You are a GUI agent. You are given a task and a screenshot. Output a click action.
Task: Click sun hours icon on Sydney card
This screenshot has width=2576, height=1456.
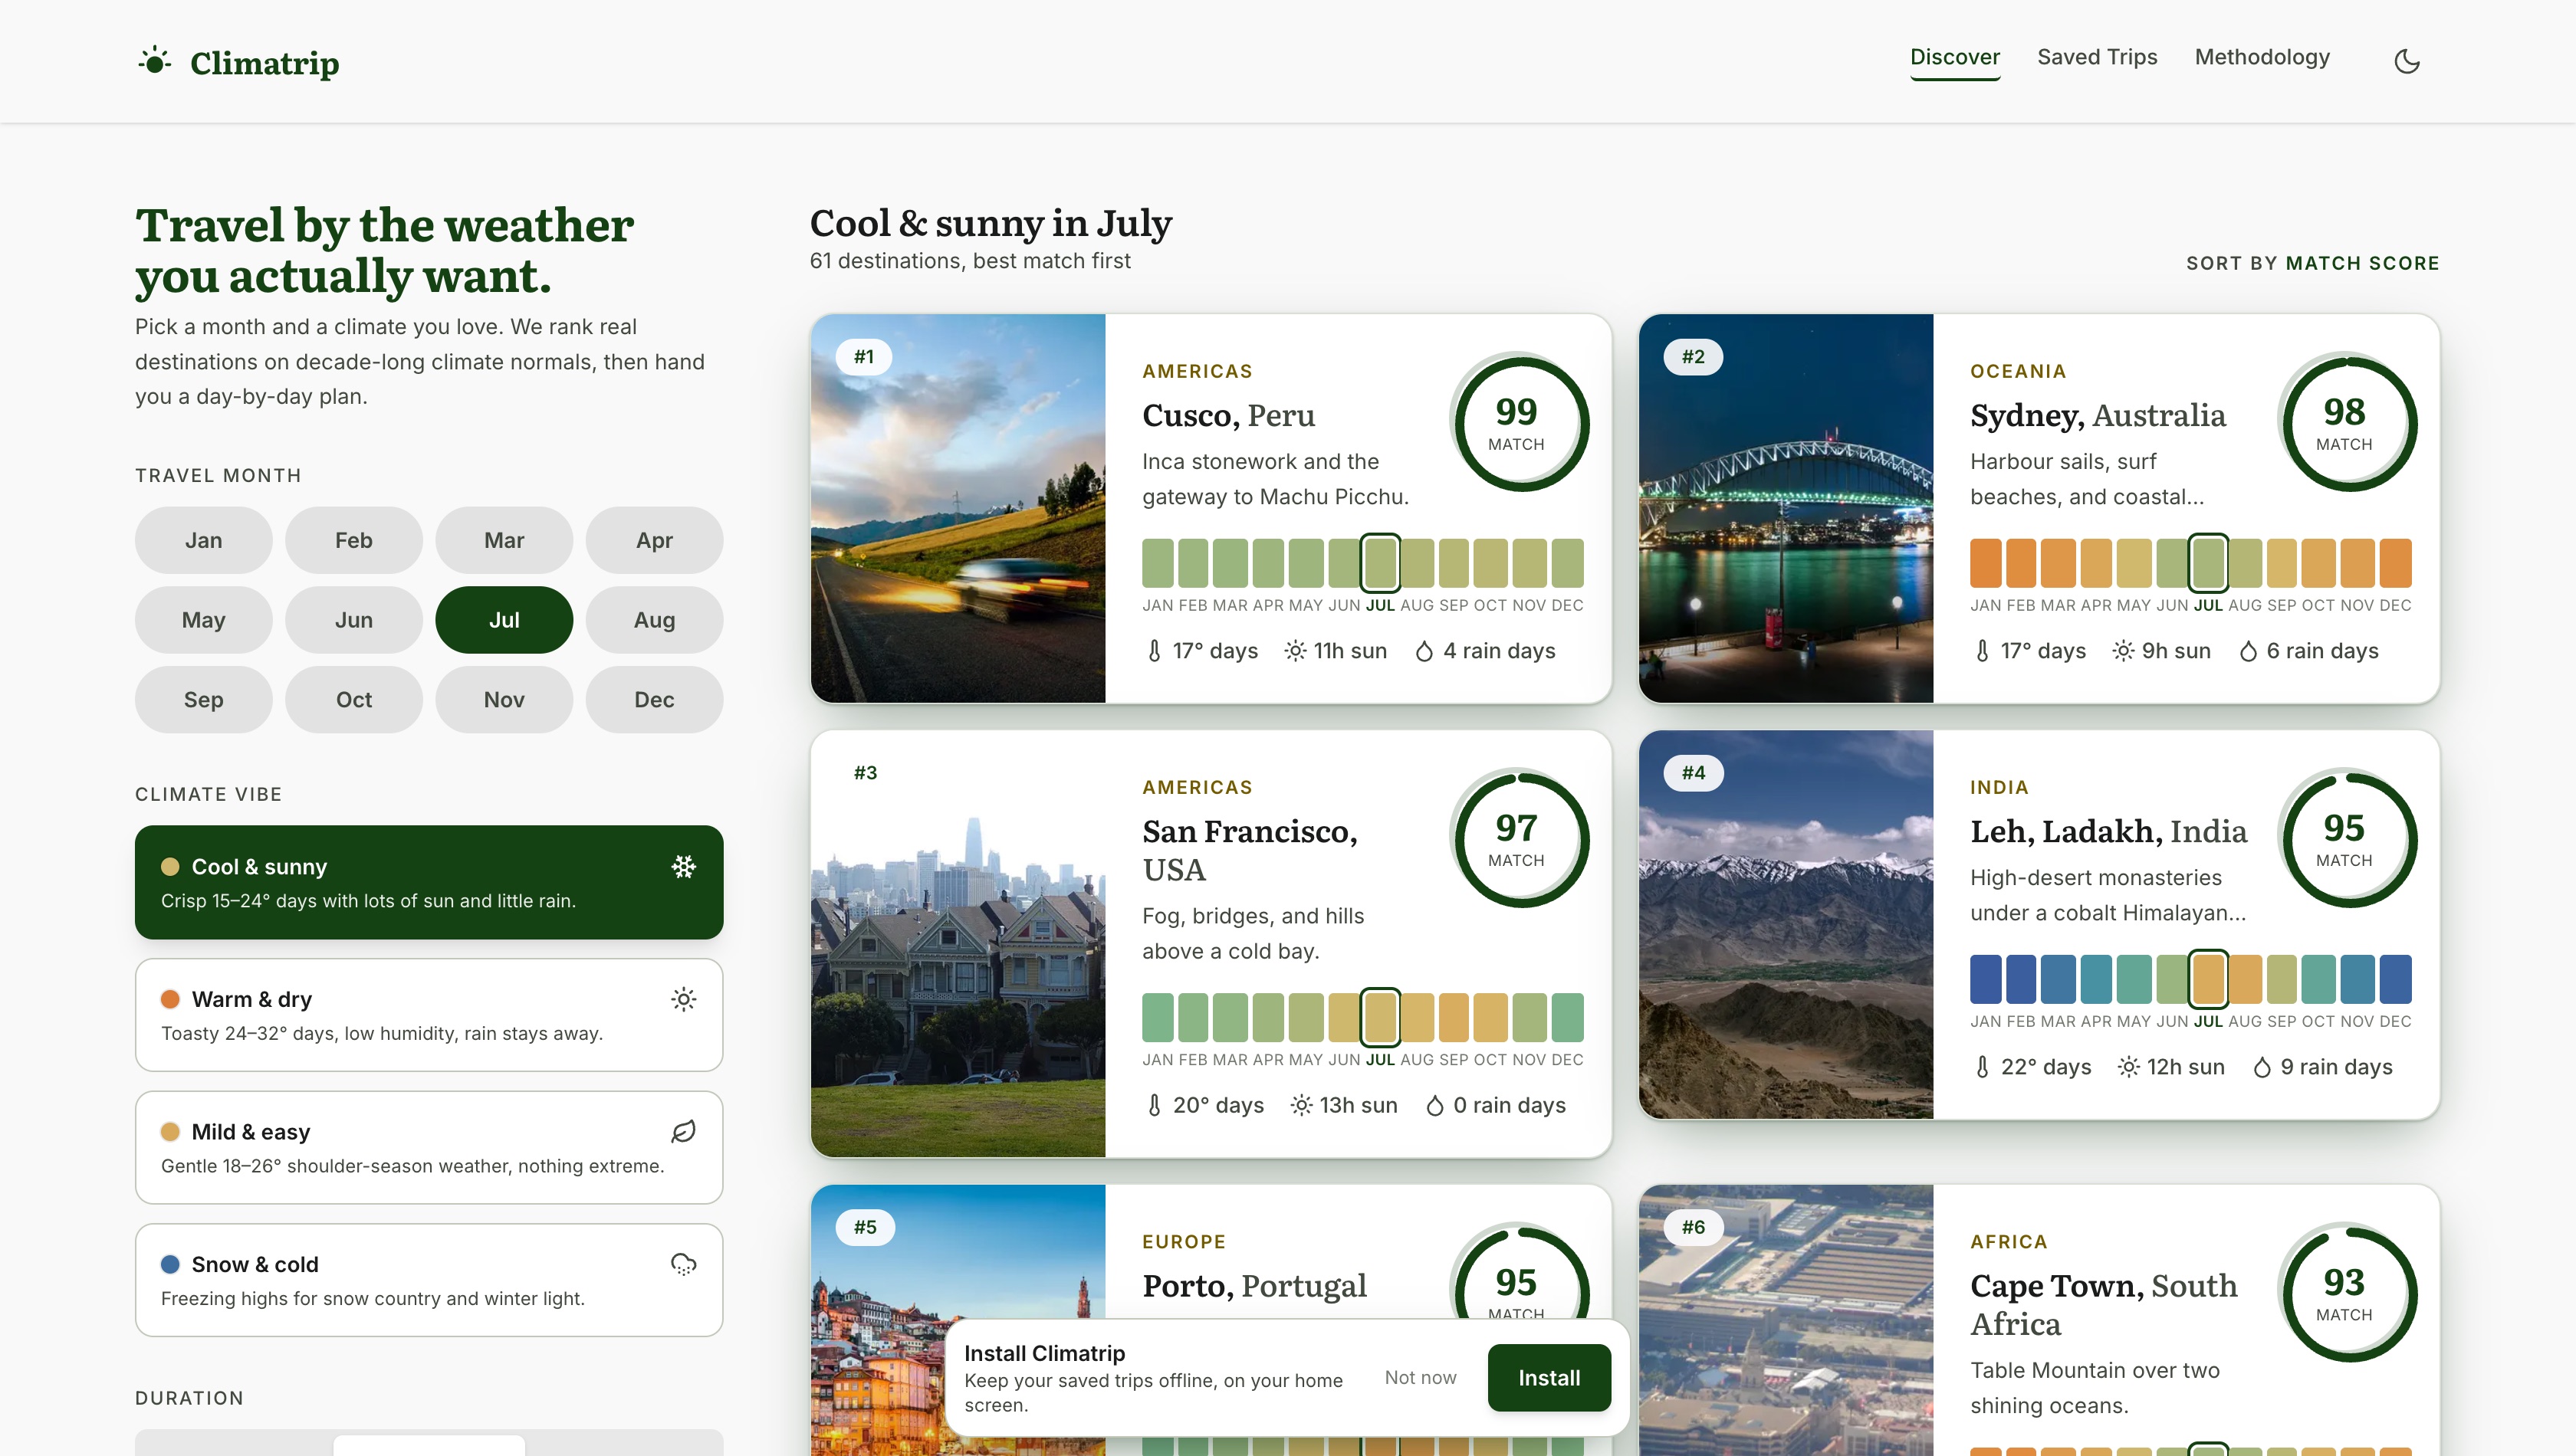pos(2124,651)
